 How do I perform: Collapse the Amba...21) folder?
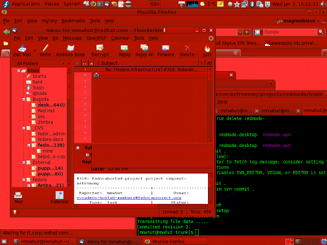click(29, 185)
